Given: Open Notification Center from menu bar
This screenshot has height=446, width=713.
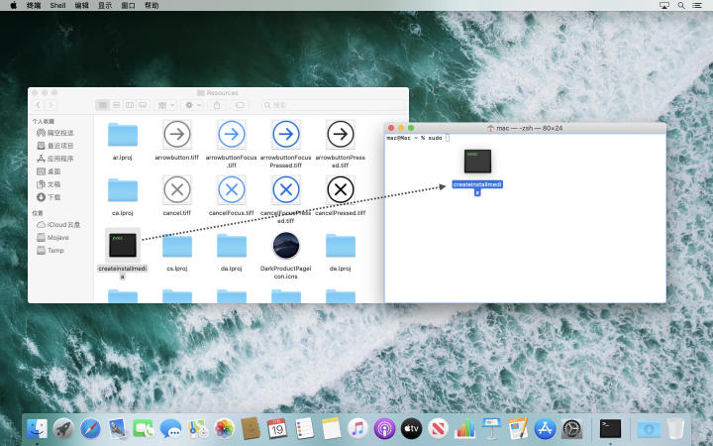Looking at the screenshot, I should pos(696,6).
